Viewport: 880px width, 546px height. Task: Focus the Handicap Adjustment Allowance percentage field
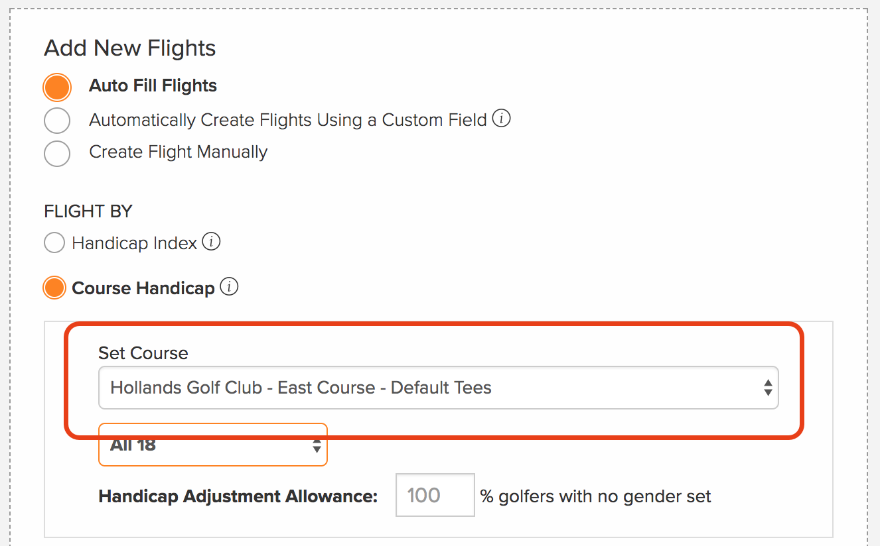point(435,495)
